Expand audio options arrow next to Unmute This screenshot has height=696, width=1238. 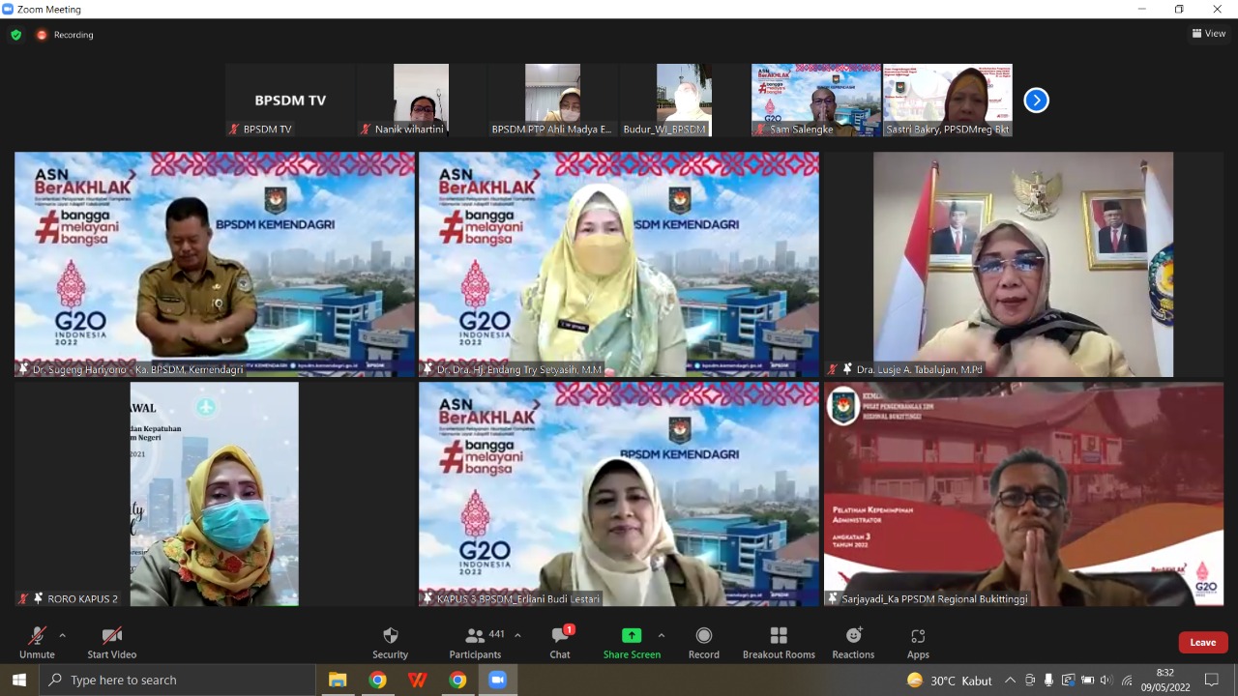coord(63,635)
